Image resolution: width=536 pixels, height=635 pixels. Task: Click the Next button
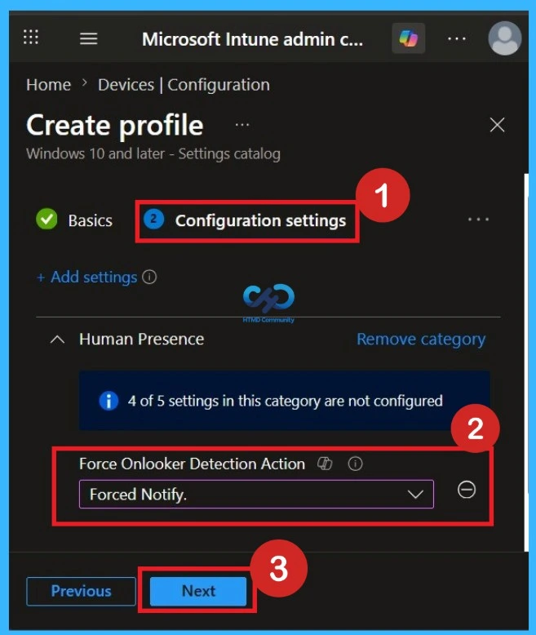point(198,591)
